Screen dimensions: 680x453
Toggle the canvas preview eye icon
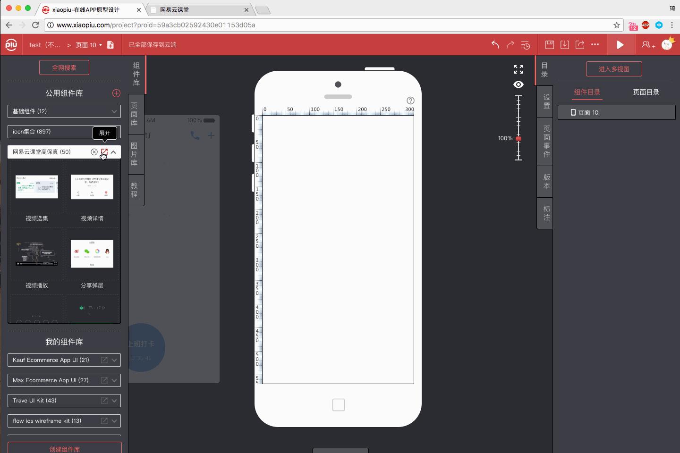coord(518,84)
